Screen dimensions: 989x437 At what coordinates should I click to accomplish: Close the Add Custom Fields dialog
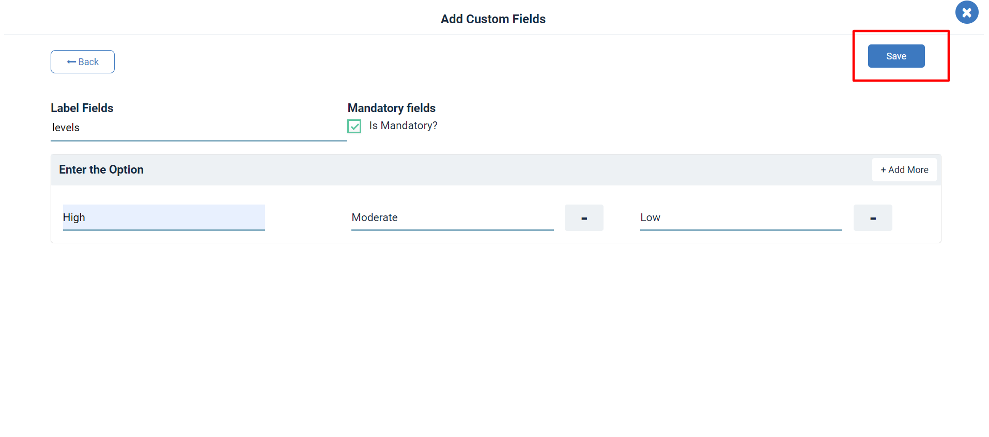[967, 12]
